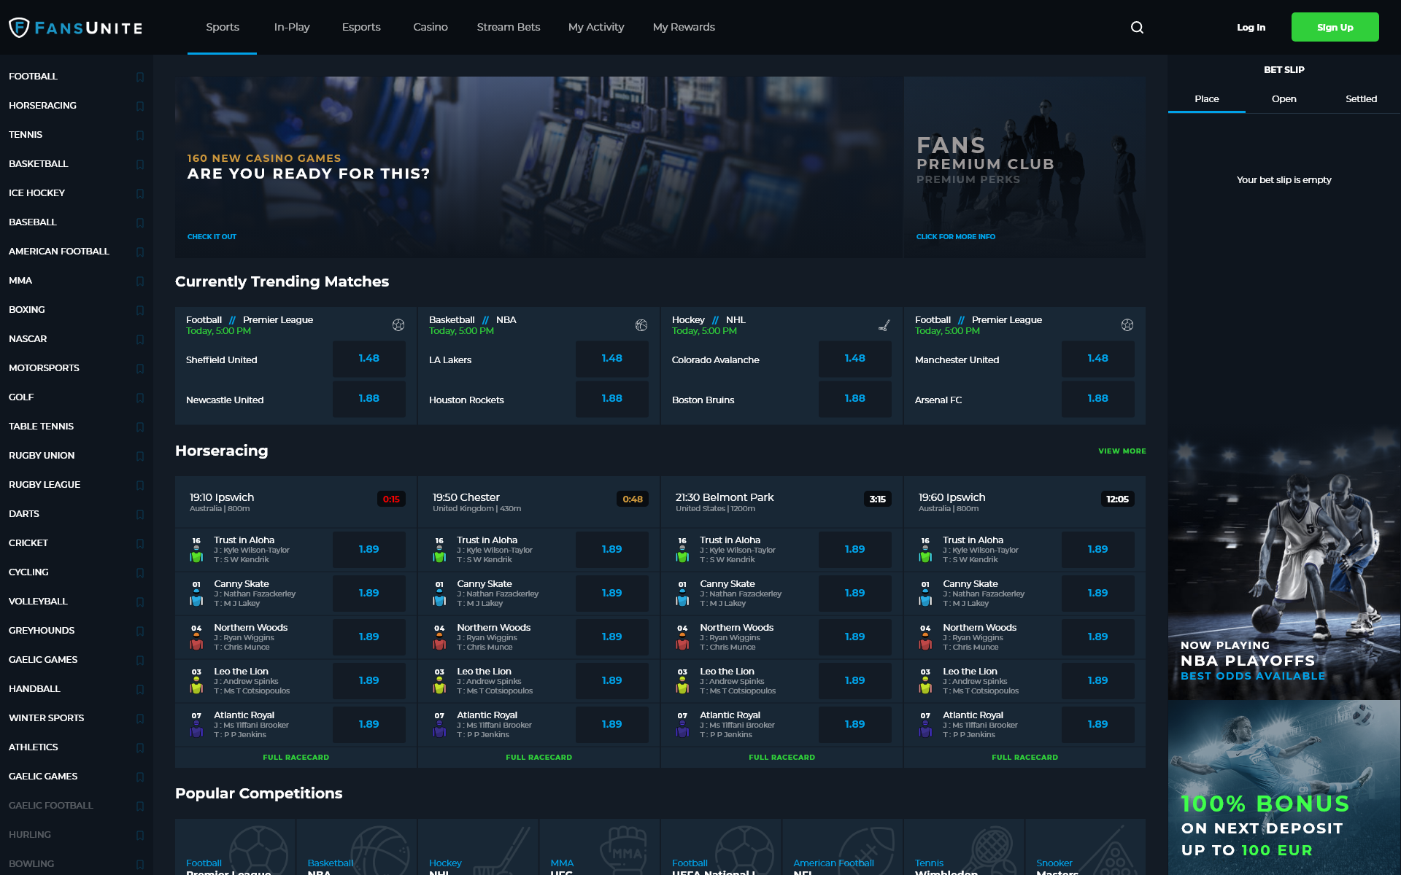Bookmark the Football sidebar item
Screen dimensions: 1401x875
point(140,77)
